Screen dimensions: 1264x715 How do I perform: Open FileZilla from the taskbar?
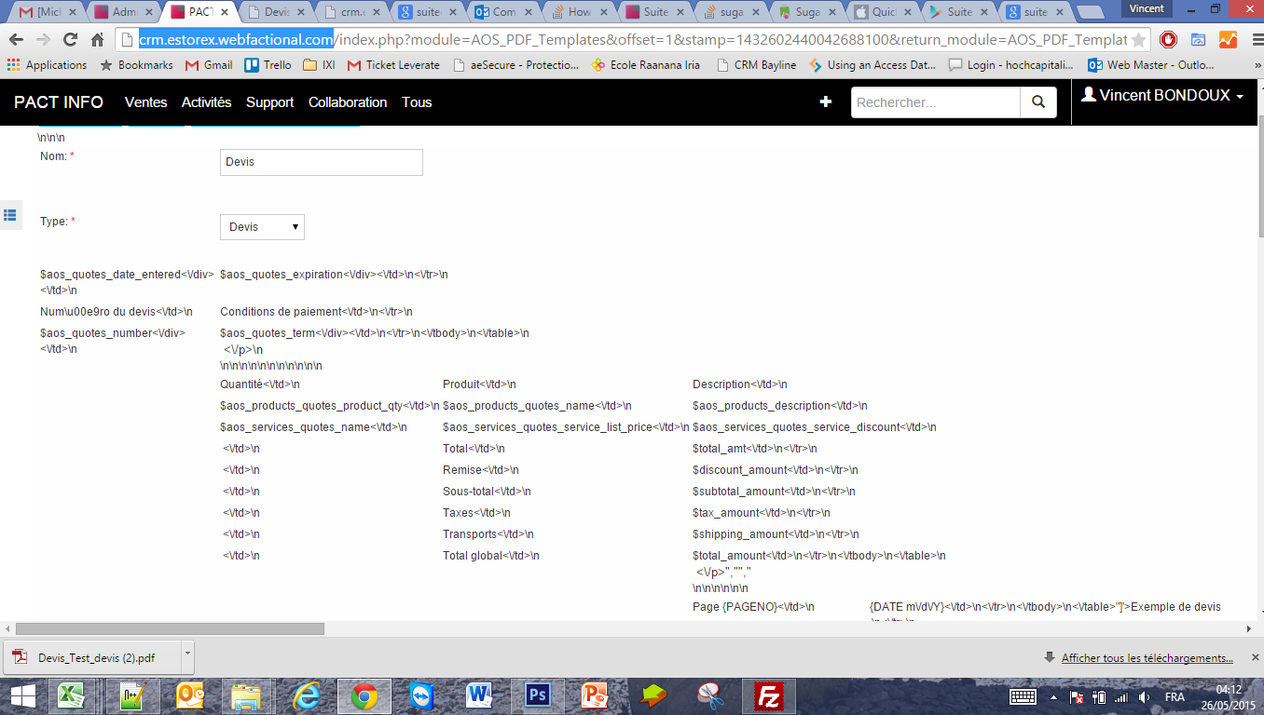click(x=769, y=695)
